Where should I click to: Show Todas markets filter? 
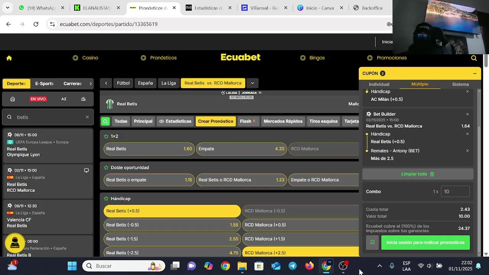(x=121, y=121)
